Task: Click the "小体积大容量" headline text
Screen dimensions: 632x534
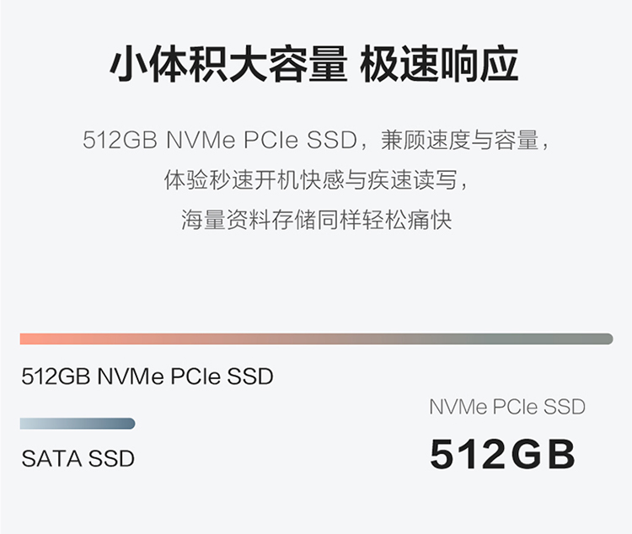Action: click(229, 66)
